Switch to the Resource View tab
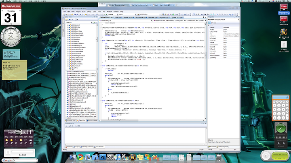The width and height of the screenshot is (291, 163). [92, 120]
